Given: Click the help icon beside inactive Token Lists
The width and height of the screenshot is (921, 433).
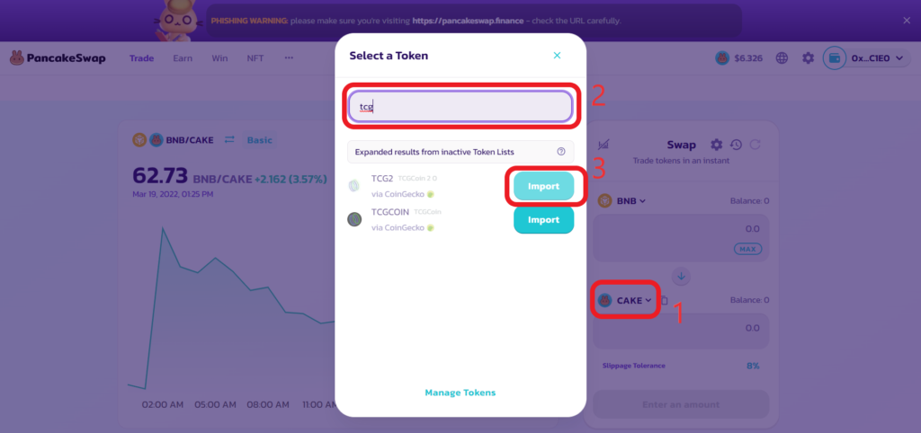Looking at the screenshot, I should click(561, 152).
